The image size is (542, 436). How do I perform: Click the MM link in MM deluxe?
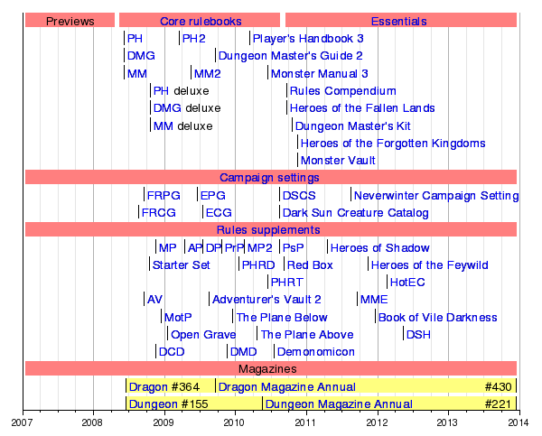[x=164, y=126]
